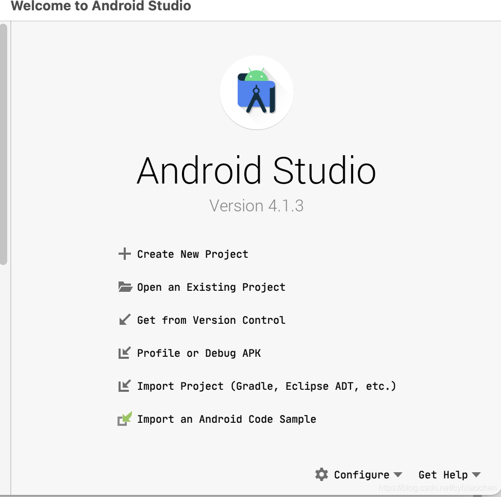Choose Get from Version Control
Viewport: 501px width, 497px height.
(211, 320)
